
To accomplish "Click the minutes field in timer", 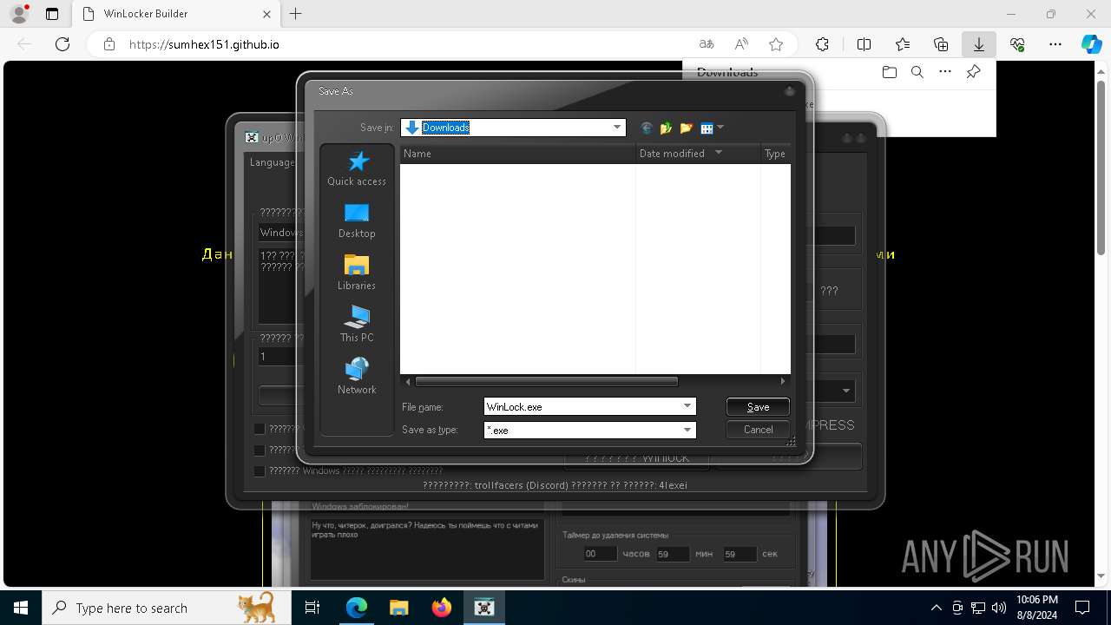I will coord(673,554).
